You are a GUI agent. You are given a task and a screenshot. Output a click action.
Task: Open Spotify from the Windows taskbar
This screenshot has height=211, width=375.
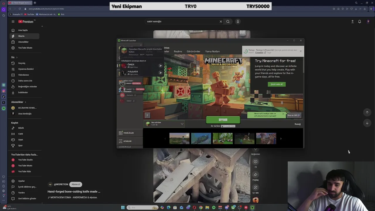click(214, 207)
